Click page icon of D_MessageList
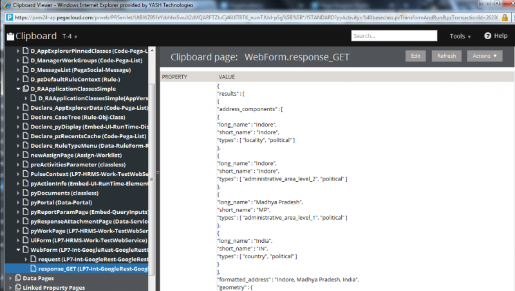The image size is (515, 291). click(x=26, y=69)
